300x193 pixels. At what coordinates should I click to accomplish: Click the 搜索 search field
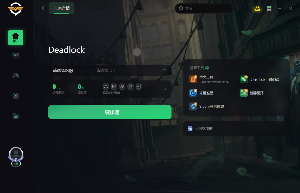tap(204, 8)
